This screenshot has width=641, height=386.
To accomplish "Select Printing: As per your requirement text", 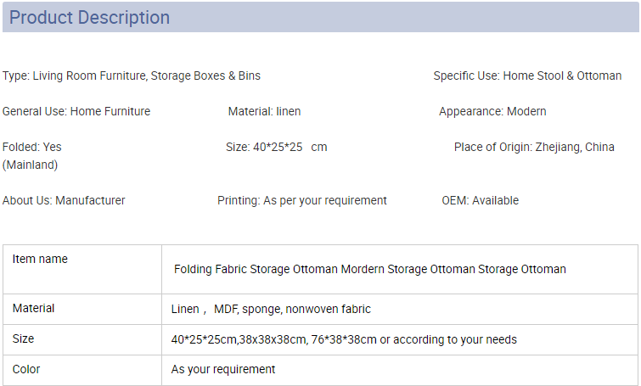I will pos(302,200).
